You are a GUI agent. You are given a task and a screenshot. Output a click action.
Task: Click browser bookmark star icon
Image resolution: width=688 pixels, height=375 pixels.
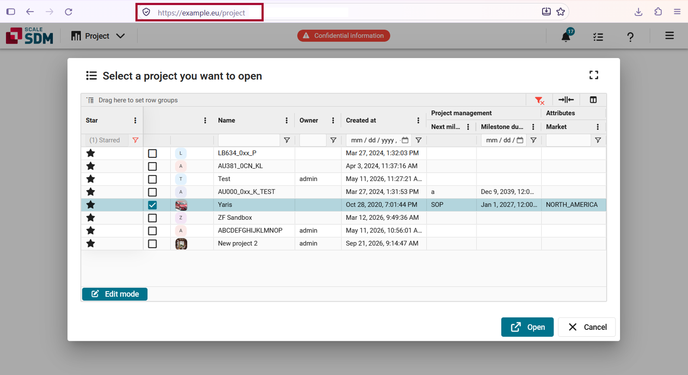[x=560, y=12]
